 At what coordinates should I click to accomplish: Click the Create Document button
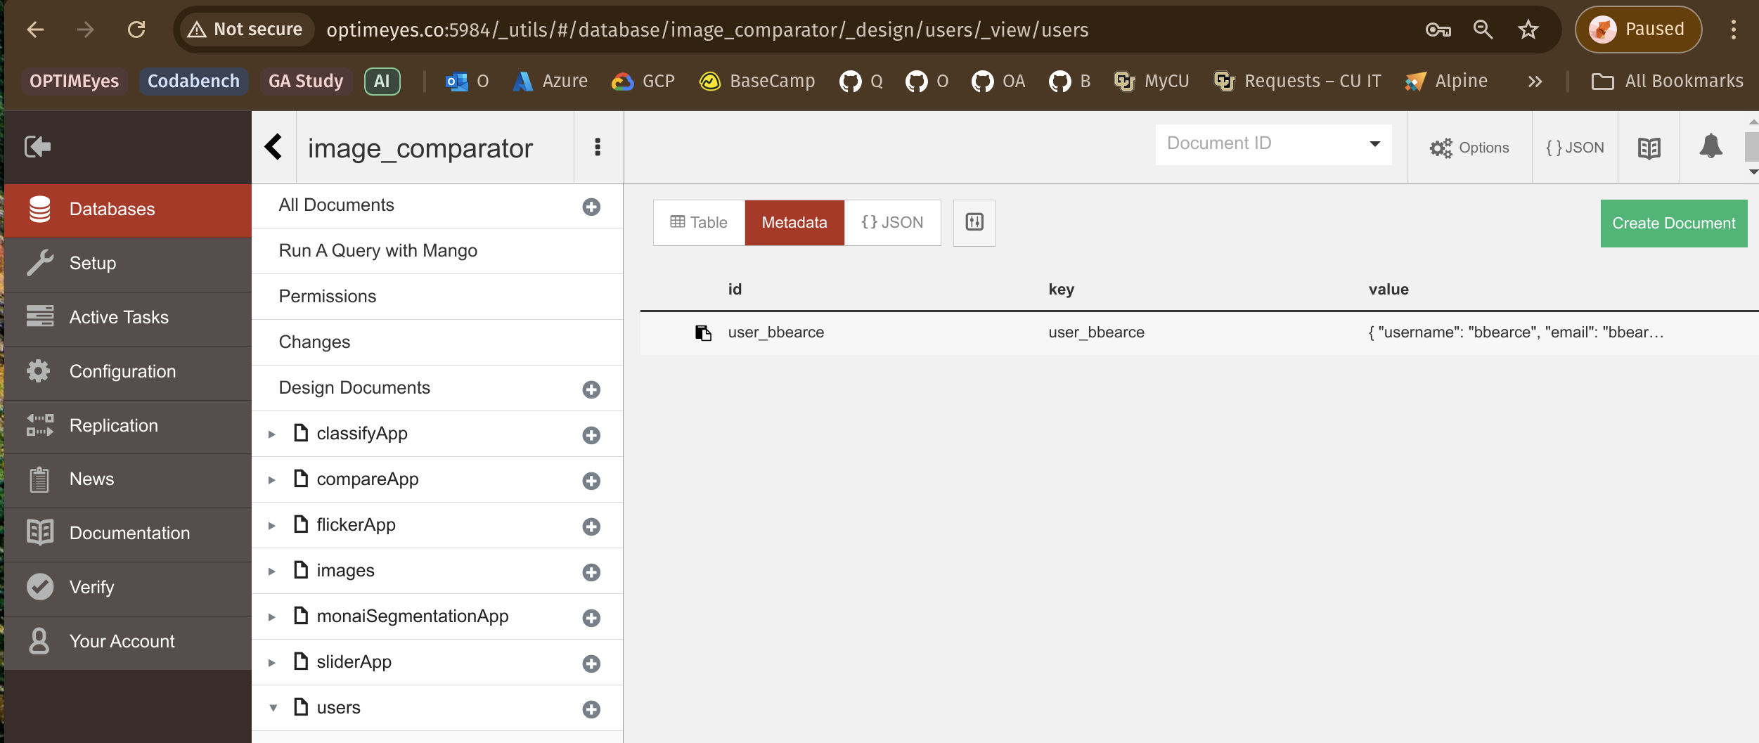pyautogui.click(x=1674, y=224)
